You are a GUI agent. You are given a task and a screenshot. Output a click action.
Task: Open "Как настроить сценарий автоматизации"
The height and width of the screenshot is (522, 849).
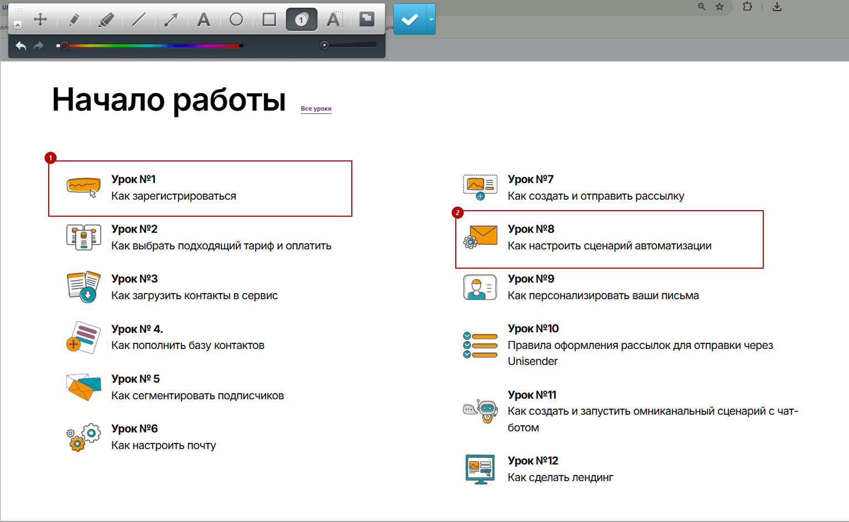tap(610, 246)
